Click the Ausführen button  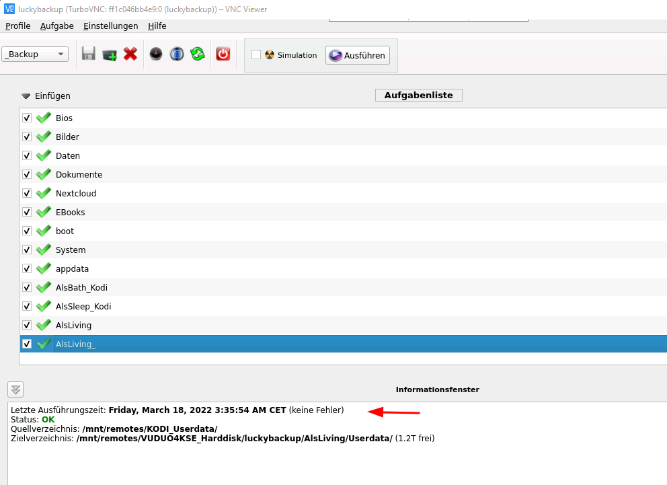point(358,55)
